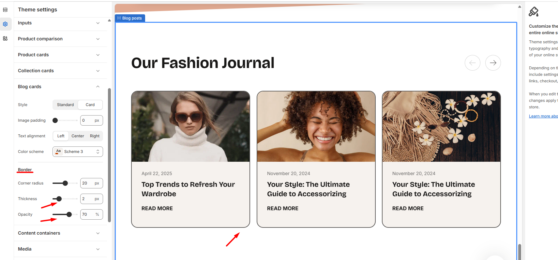Expand the Media settings group

point(60,249)
